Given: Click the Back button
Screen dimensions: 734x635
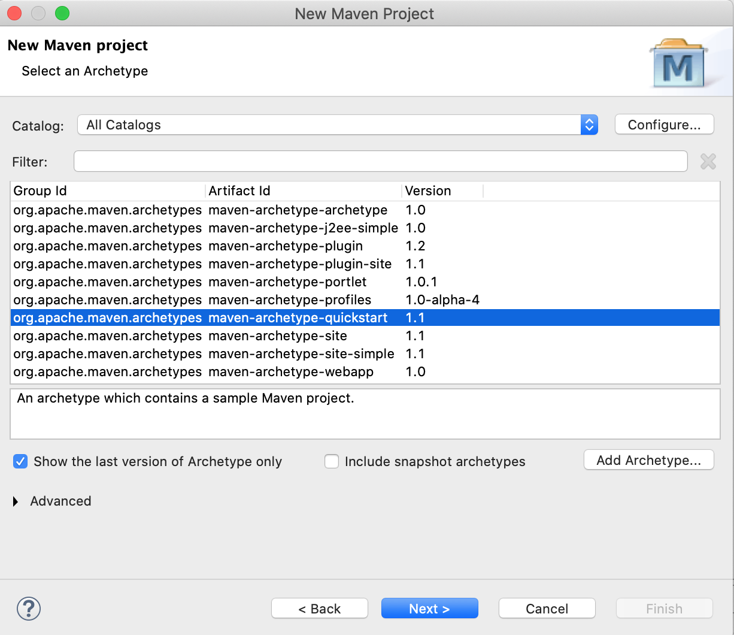Looking at the screenshot, I should coord(319,608).
